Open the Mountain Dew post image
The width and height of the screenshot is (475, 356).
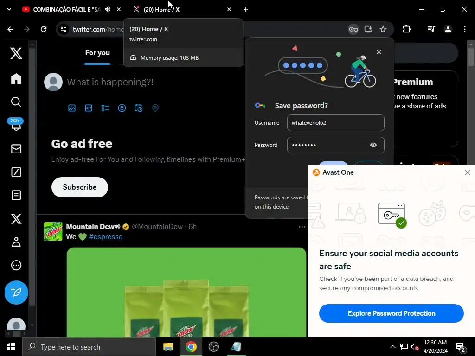[x=186, y=292]
